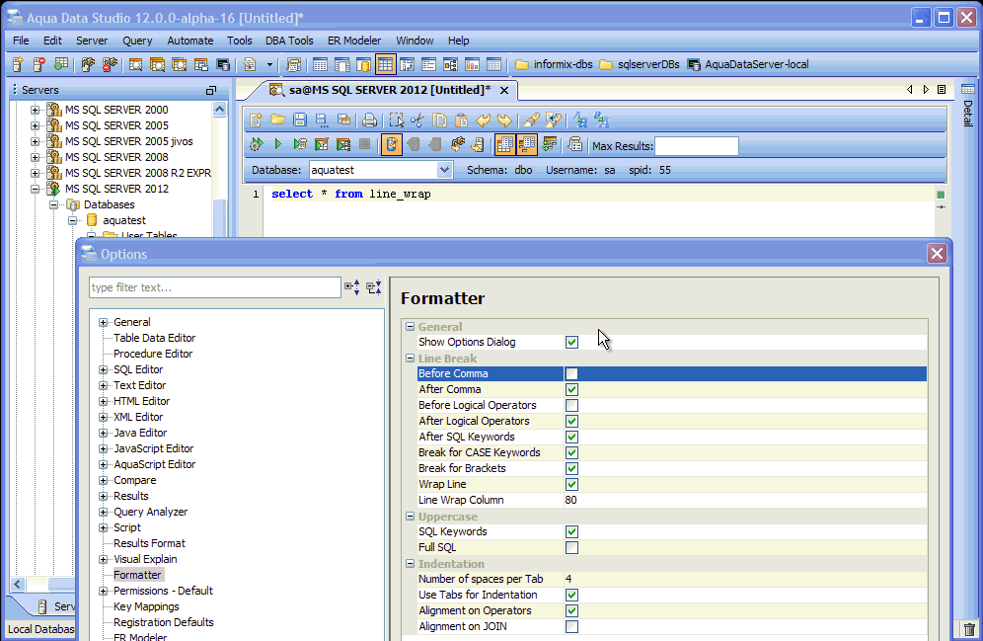Select Results Format in Options tree
This screenshot has height=641, width=983.
pyautogui.click(x=149, y=543)
